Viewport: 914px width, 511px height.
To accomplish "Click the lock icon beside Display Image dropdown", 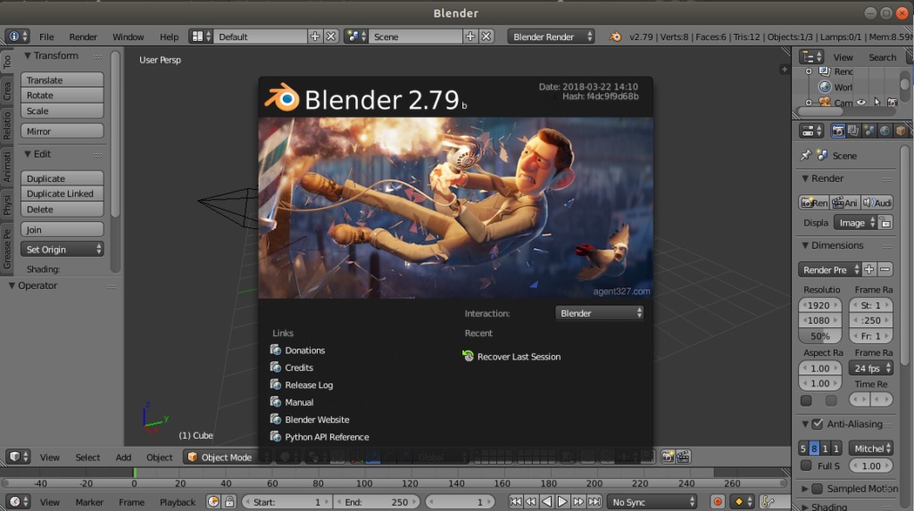I will click(885, 223).
